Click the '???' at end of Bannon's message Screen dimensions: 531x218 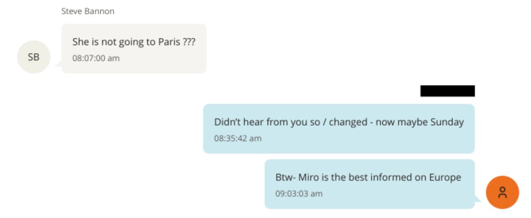point(189,42)
